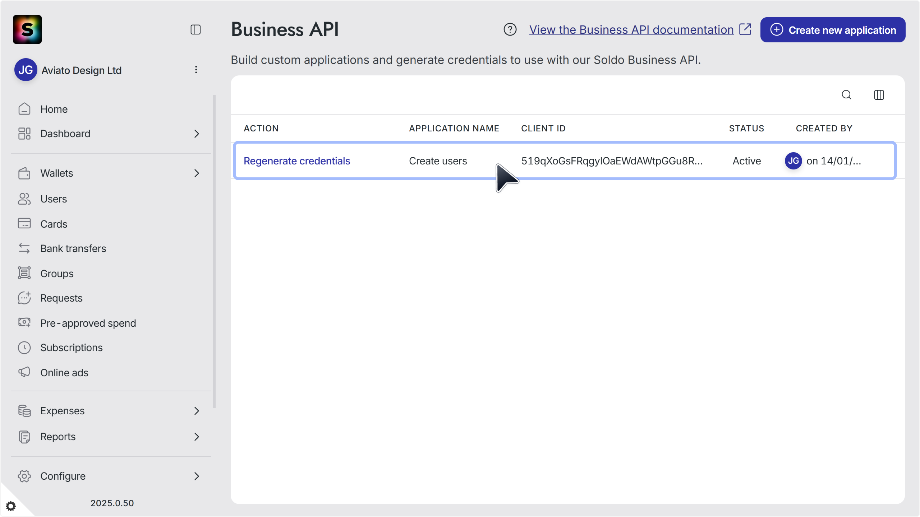Click the Wallets icon
The image size is (920, 517).
tap(24, 173)
